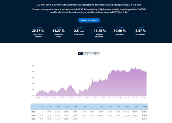This screenshot has height=123, width=172.
Task: Click the -6.87 % Worst Month statistic
Action: point(140,31)
